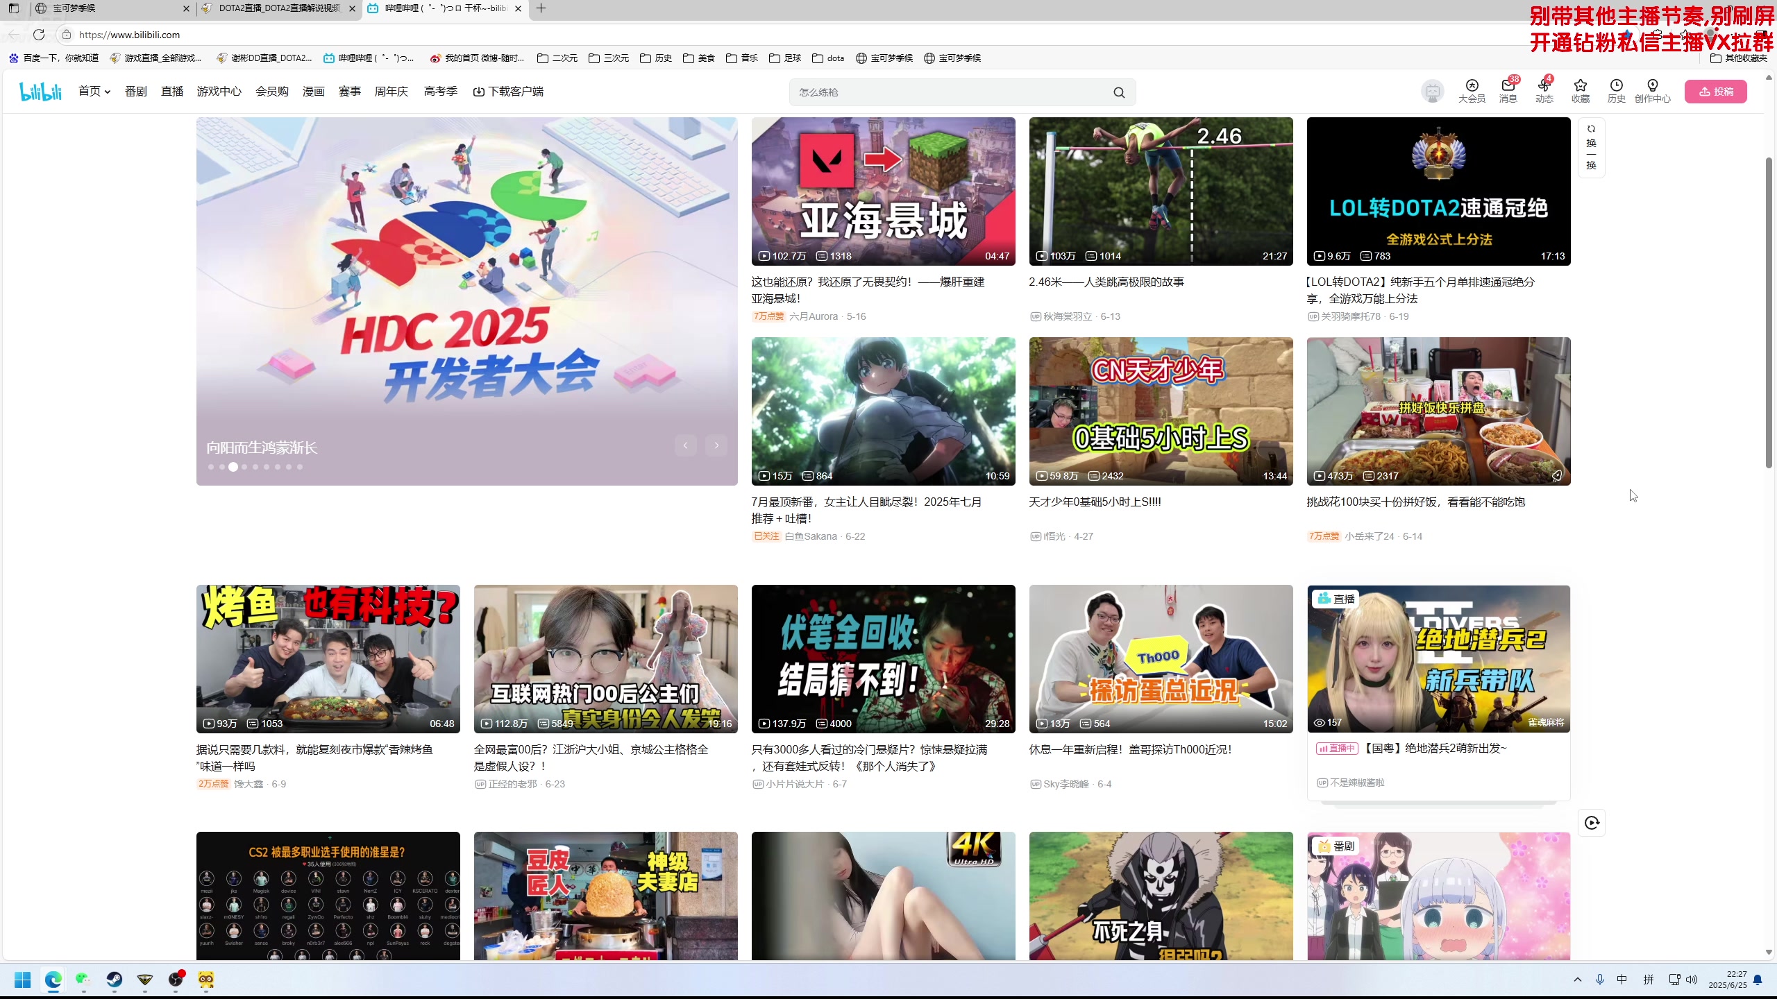Click 下载客户端 download link
This screenshot has height=999, width=1777.
[x=508, y=92]
